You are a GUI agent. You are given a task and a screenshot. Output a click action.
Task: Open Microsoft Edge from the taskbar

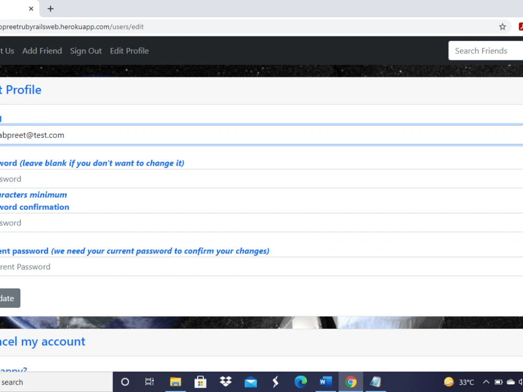301,382
